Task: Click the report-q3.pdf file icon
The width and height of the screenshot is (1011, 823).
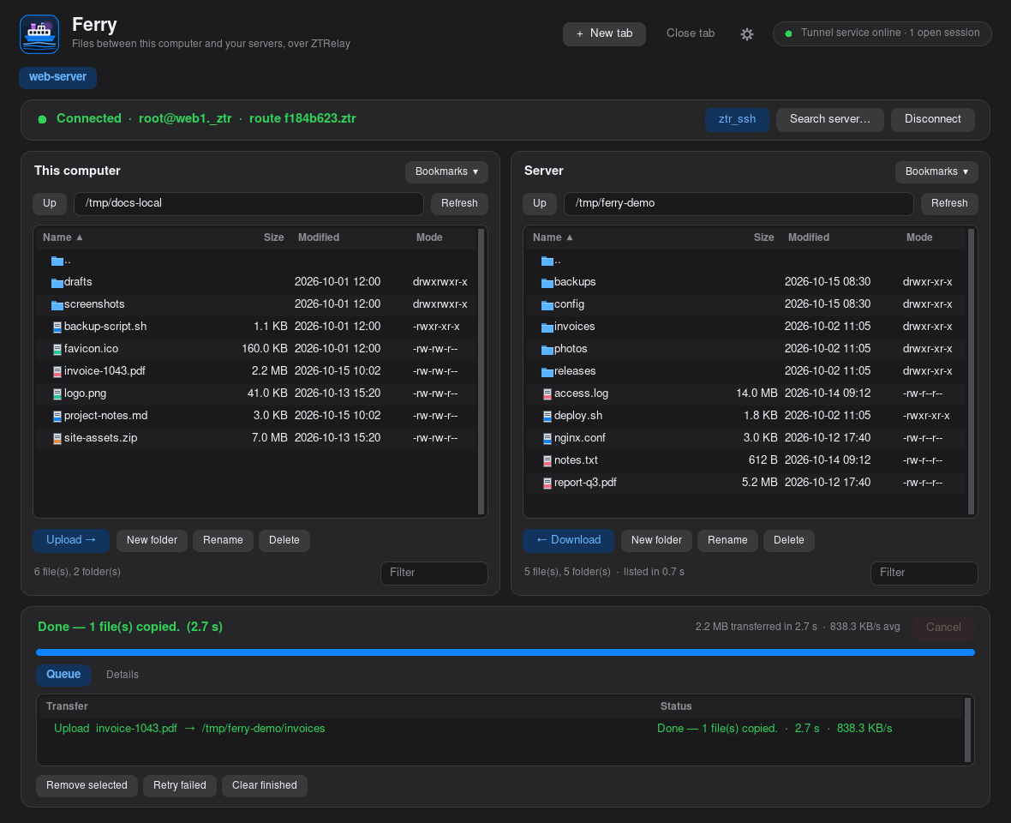Action: 547,483
